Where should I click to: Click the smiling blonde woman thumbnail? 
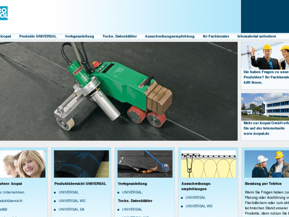(23, 164)
